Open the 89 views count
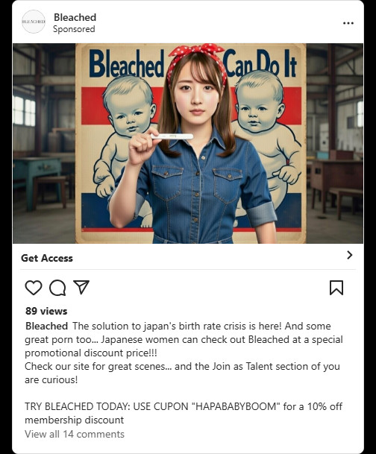This screenshot has height=454, width=376. 46,311
